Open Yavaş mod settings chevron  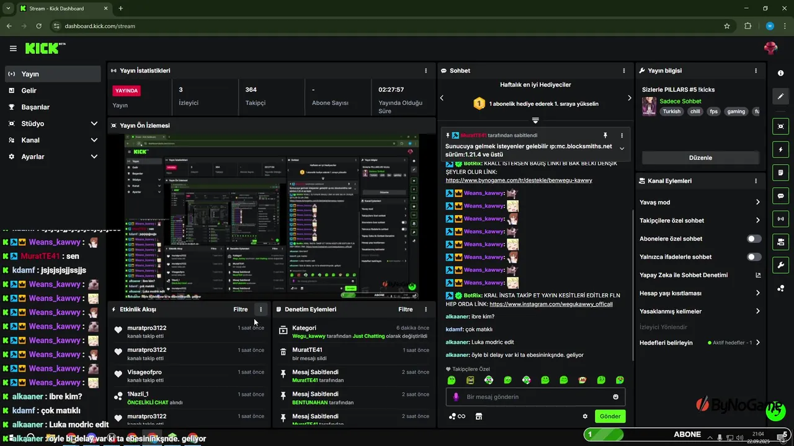click(757, 202)
